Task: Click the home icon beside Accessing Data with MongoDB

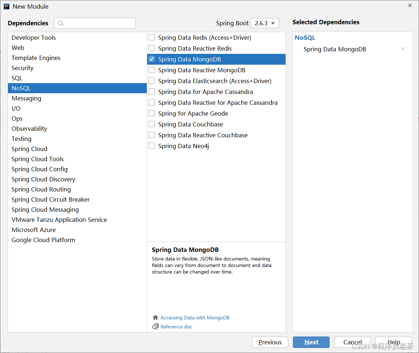Action: (x=155, y=317)
